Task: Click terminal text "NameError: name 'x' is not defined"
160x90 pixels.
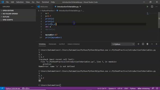Action: coord(56,66)
